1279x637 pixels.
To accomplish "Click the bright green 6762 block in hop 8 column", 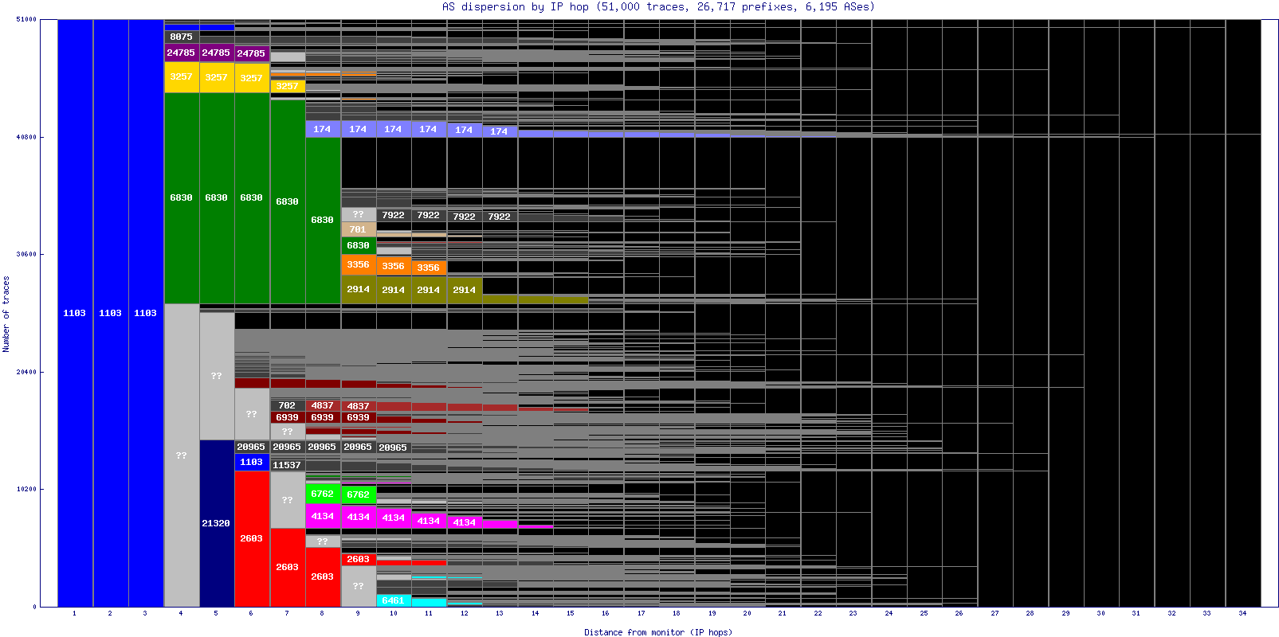I will (322, 494).
